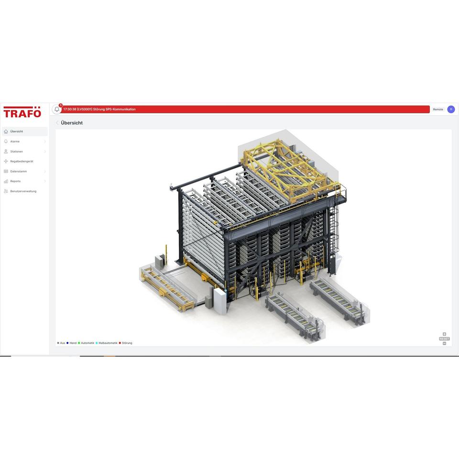
Task: Open Benutzerverwaltung in the sidebar
Action: click(x=24, y=191)
